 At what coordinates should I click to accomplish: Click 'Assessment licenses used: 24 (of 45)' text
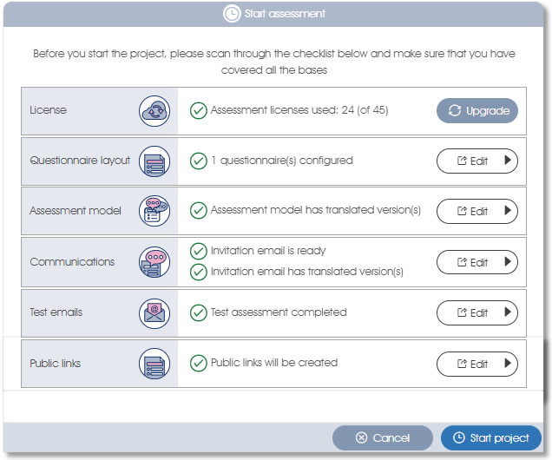tap(299, 110)
